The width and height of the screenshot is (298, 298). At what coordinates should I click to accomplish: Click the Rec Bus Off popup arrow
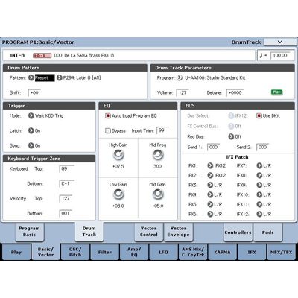pos(231,136)
